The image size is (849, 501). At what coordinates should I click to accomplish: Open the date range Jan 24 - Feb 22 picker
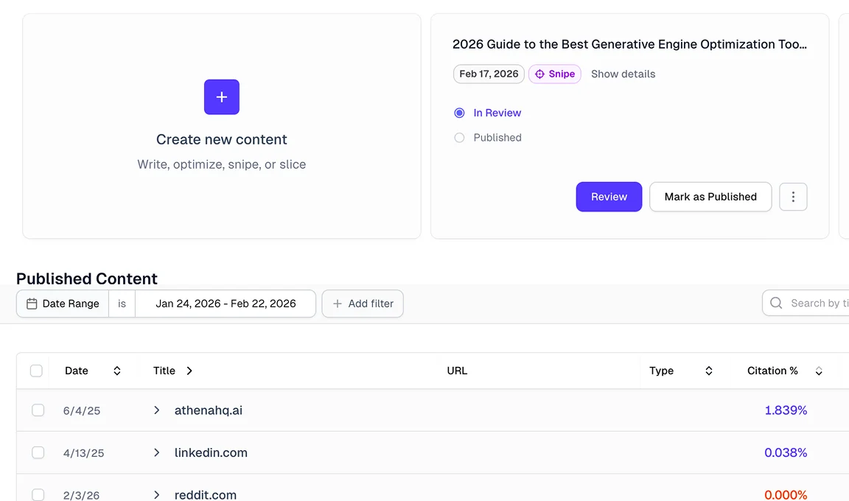226,304
